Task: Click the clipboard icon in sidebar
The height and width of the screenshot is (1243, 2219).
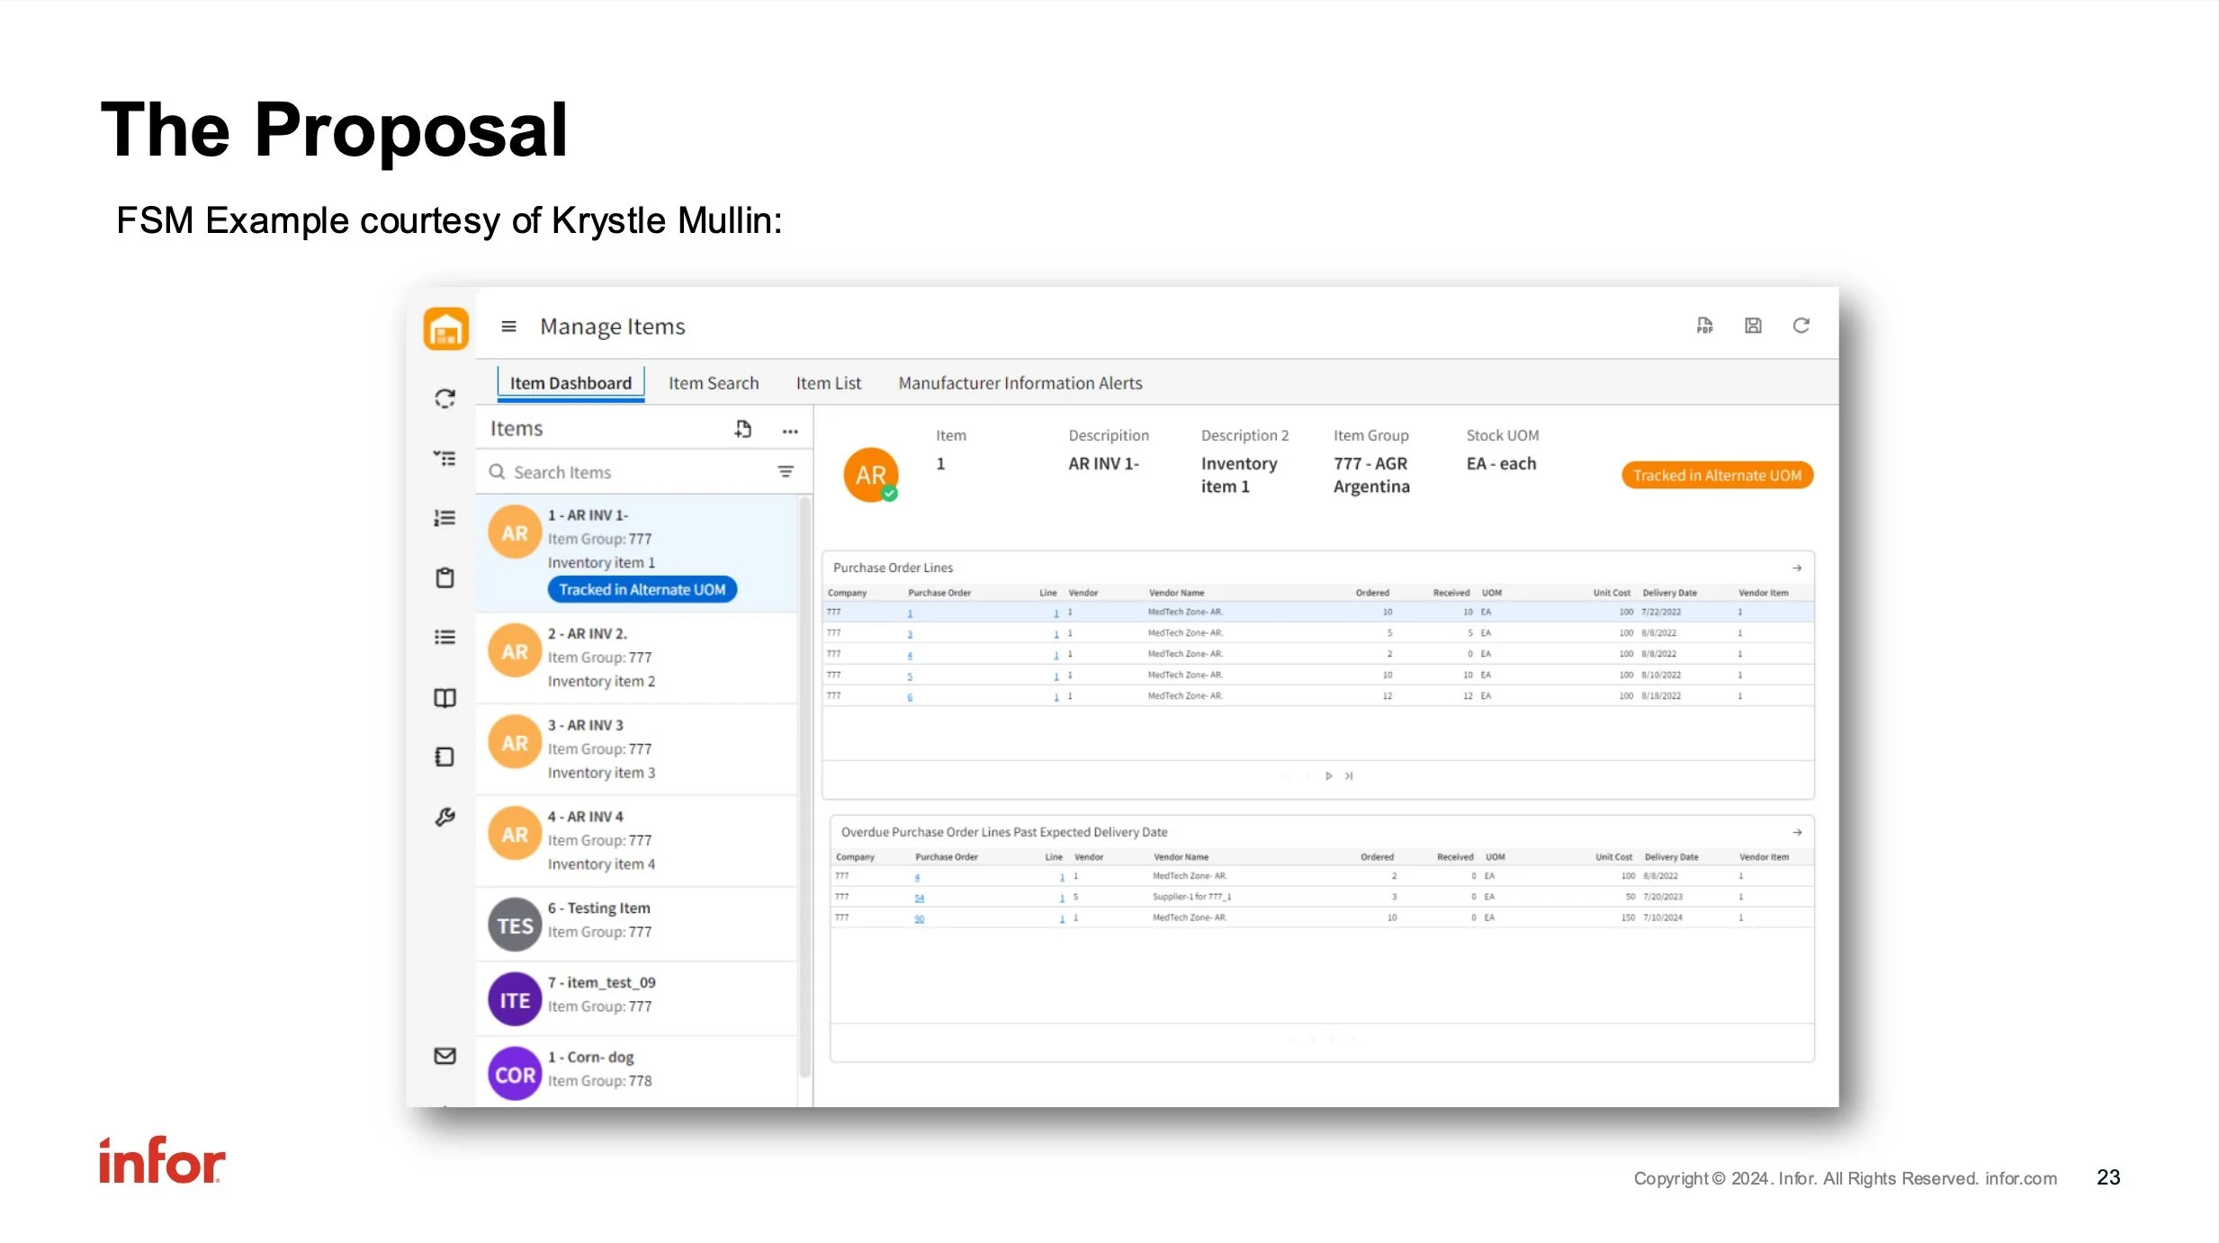Action: coord(445,577)
